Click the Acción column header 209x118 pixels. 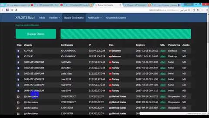click(186, 45)
